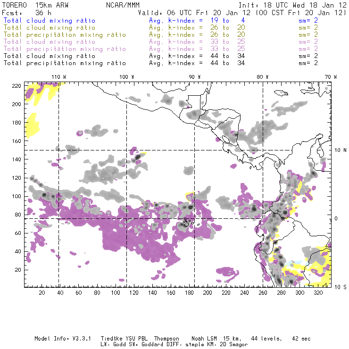Select the y-axis '100' grid number

click(x=17, y=196)
